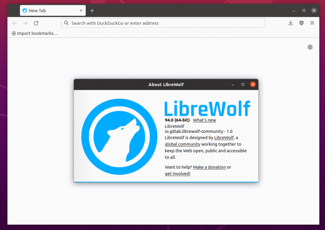Follow the LibreWolf designer link
Screen dimensions: 325x230
(224, 138)
